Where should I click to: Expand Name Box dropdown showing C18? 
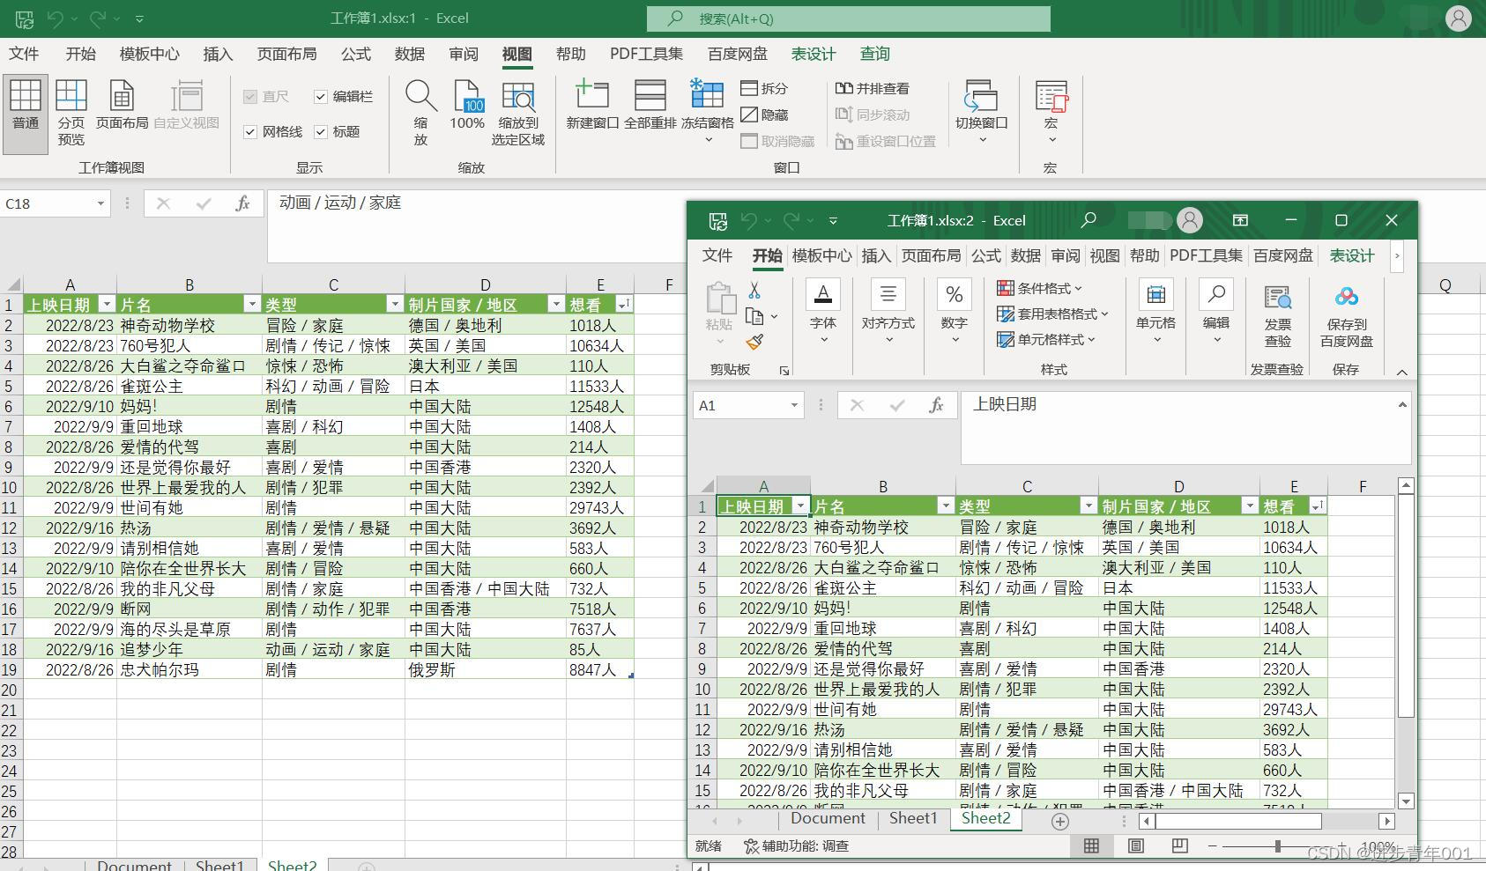pyautogui.click(x=100, y=203)
